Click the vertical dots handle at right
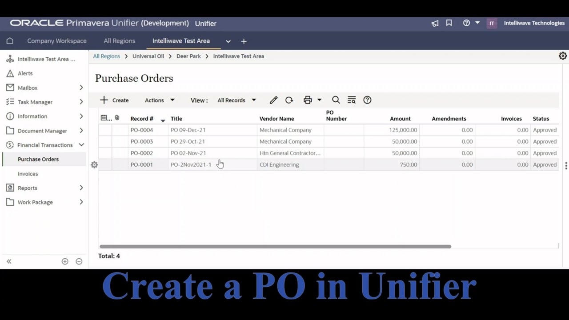The height and width of the screenshot is (320, 569). pyautogui.click(x=566, y=166)
